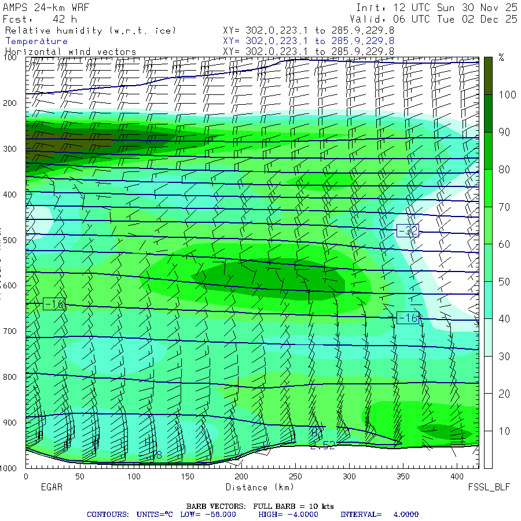Click the left-side '-16' contour label near 600 hPa
This screenshot has height=521, width=521.
[x=54, y=304]
